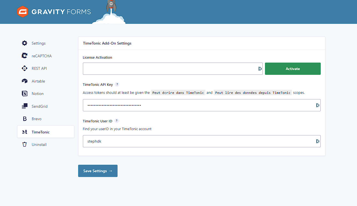Click the Airtable box icon
Viewport: 357px width, 206px height.
tap(25, 81)
